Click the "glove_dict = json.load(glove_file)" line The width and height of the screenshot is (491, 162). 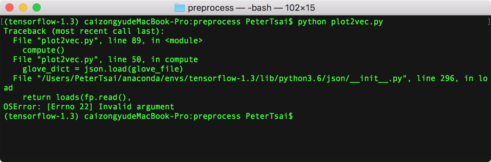[x=103, y=69]
